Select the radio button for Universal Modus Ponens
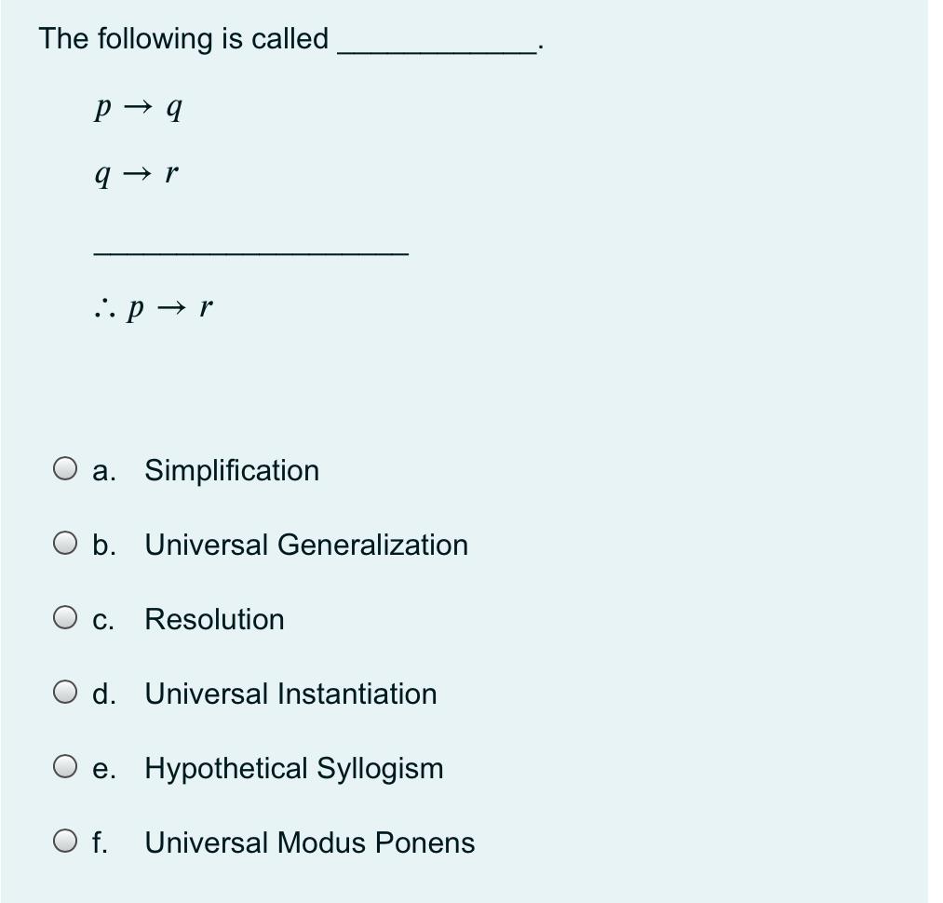This screenshot has width=943, height=903. 64,842
